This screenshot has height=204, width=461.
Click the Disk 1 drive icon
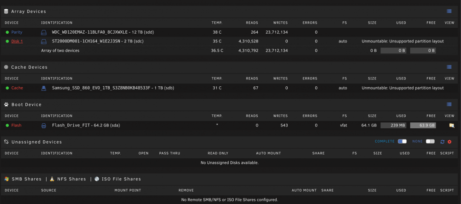(43, 41)
